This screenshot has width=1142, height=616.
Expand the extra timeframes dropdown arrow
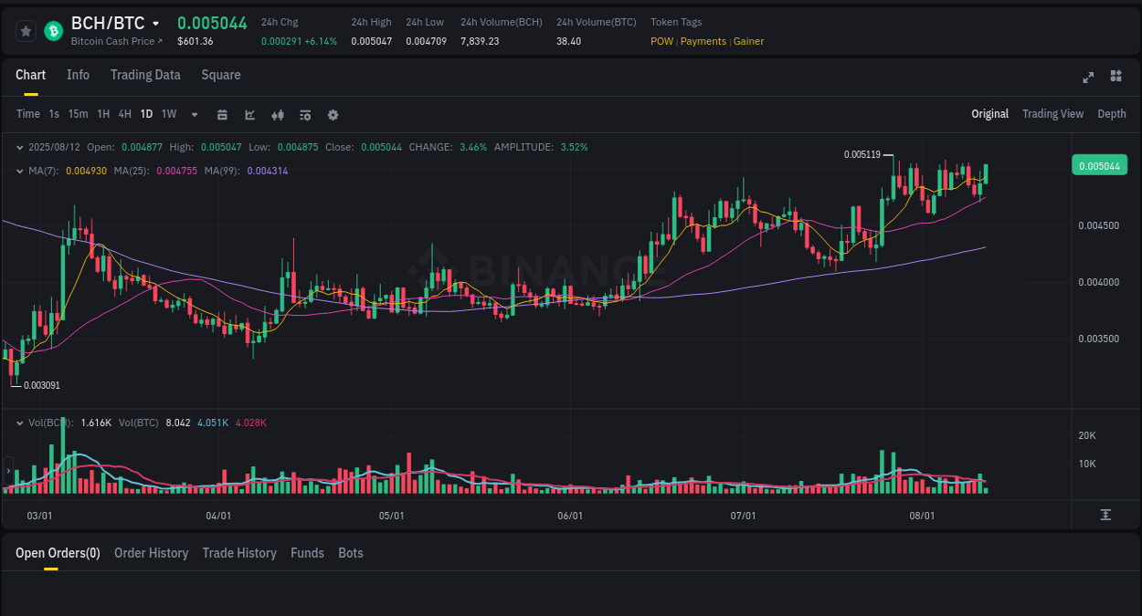click(194, 114)
